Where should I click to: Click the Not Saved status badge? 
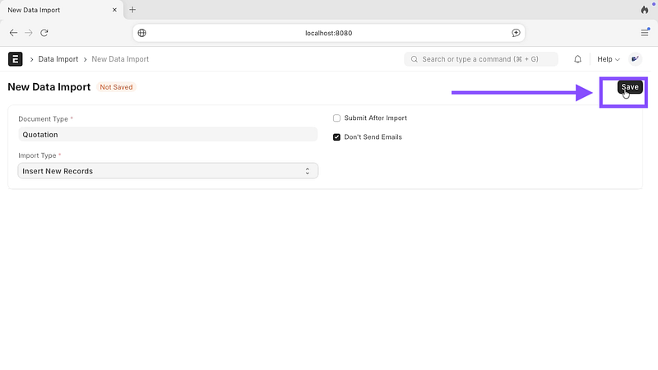[x=116, y=87]
